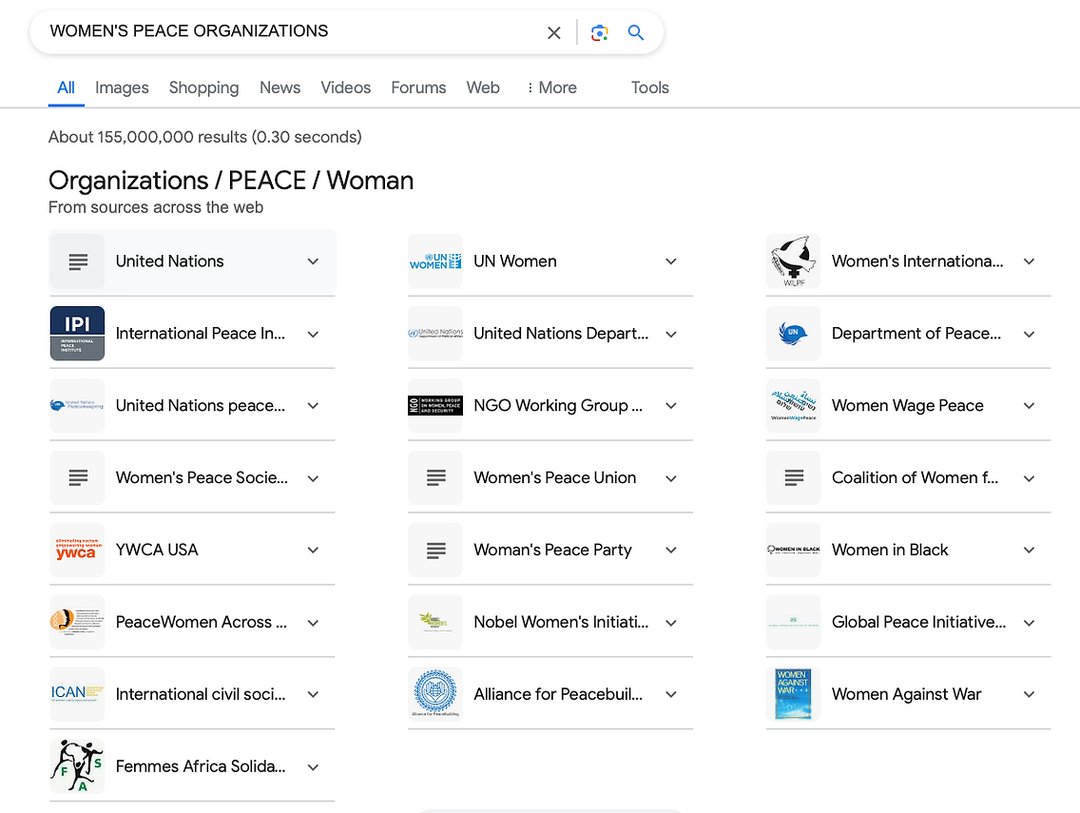Select the All results tab
This screenshot has width=1080, height=813.
coord(67,87)
